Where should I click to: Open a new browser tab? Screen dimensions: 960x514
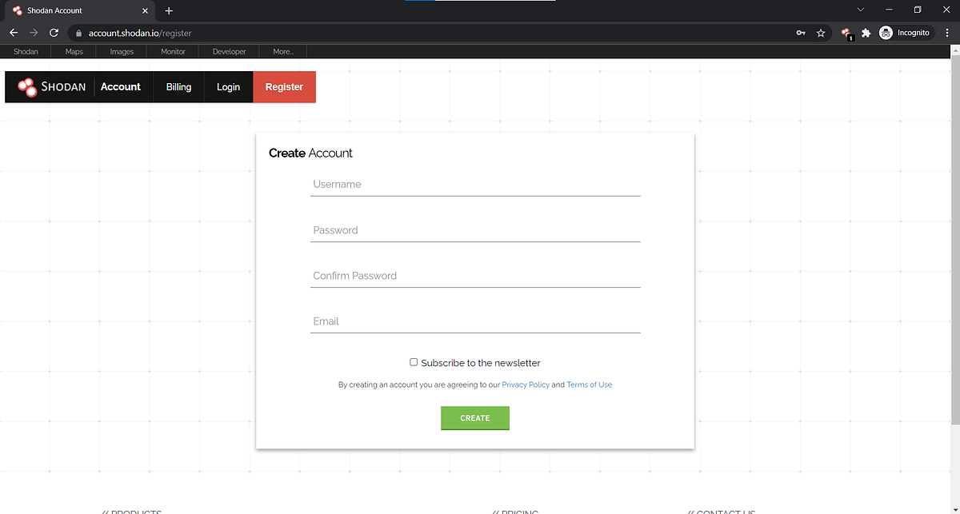(x=169, y=10)
